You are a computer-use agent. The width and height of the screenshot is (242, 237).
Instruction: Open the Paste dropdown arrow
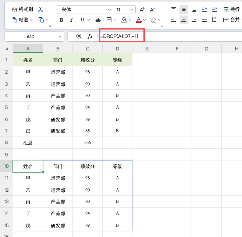tap(31, 20)
